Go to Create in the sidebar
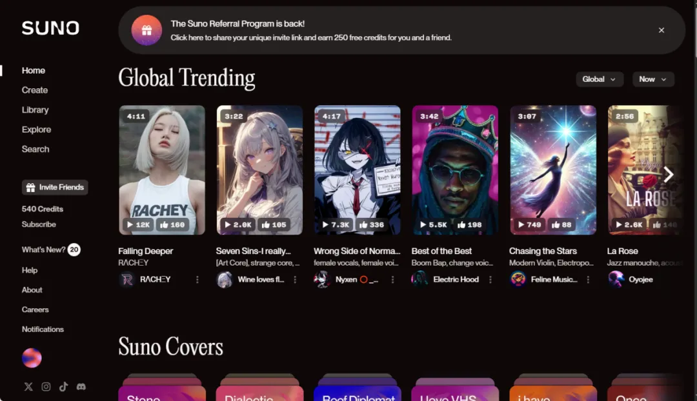Screen dimensions: 697x401 pyautogui.click(x=35, y=90)
